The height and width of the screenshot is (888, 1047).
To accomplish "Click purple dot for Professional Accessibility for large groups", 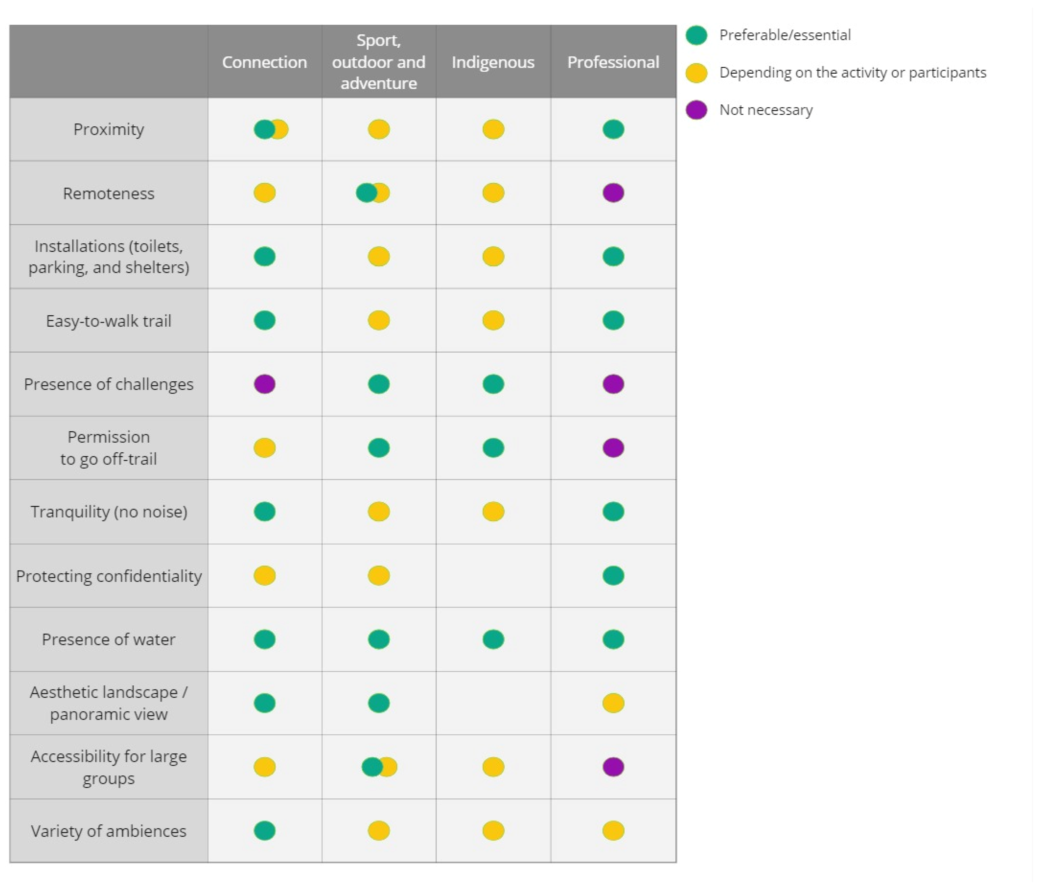I will coord(613,767).
